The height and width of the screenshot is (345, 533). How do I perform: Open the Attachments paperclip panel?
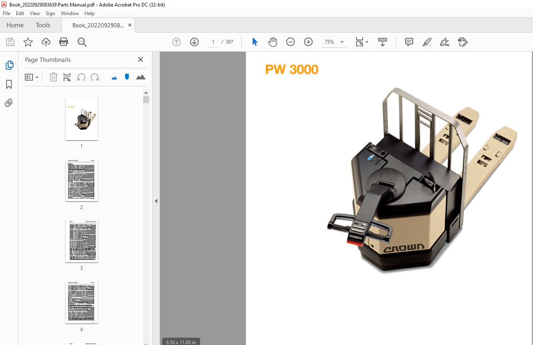pos(9,103)
